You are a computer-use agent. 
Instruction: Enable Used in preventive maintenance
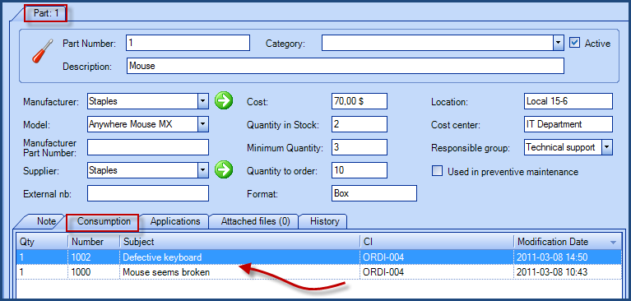pos(437,171)
